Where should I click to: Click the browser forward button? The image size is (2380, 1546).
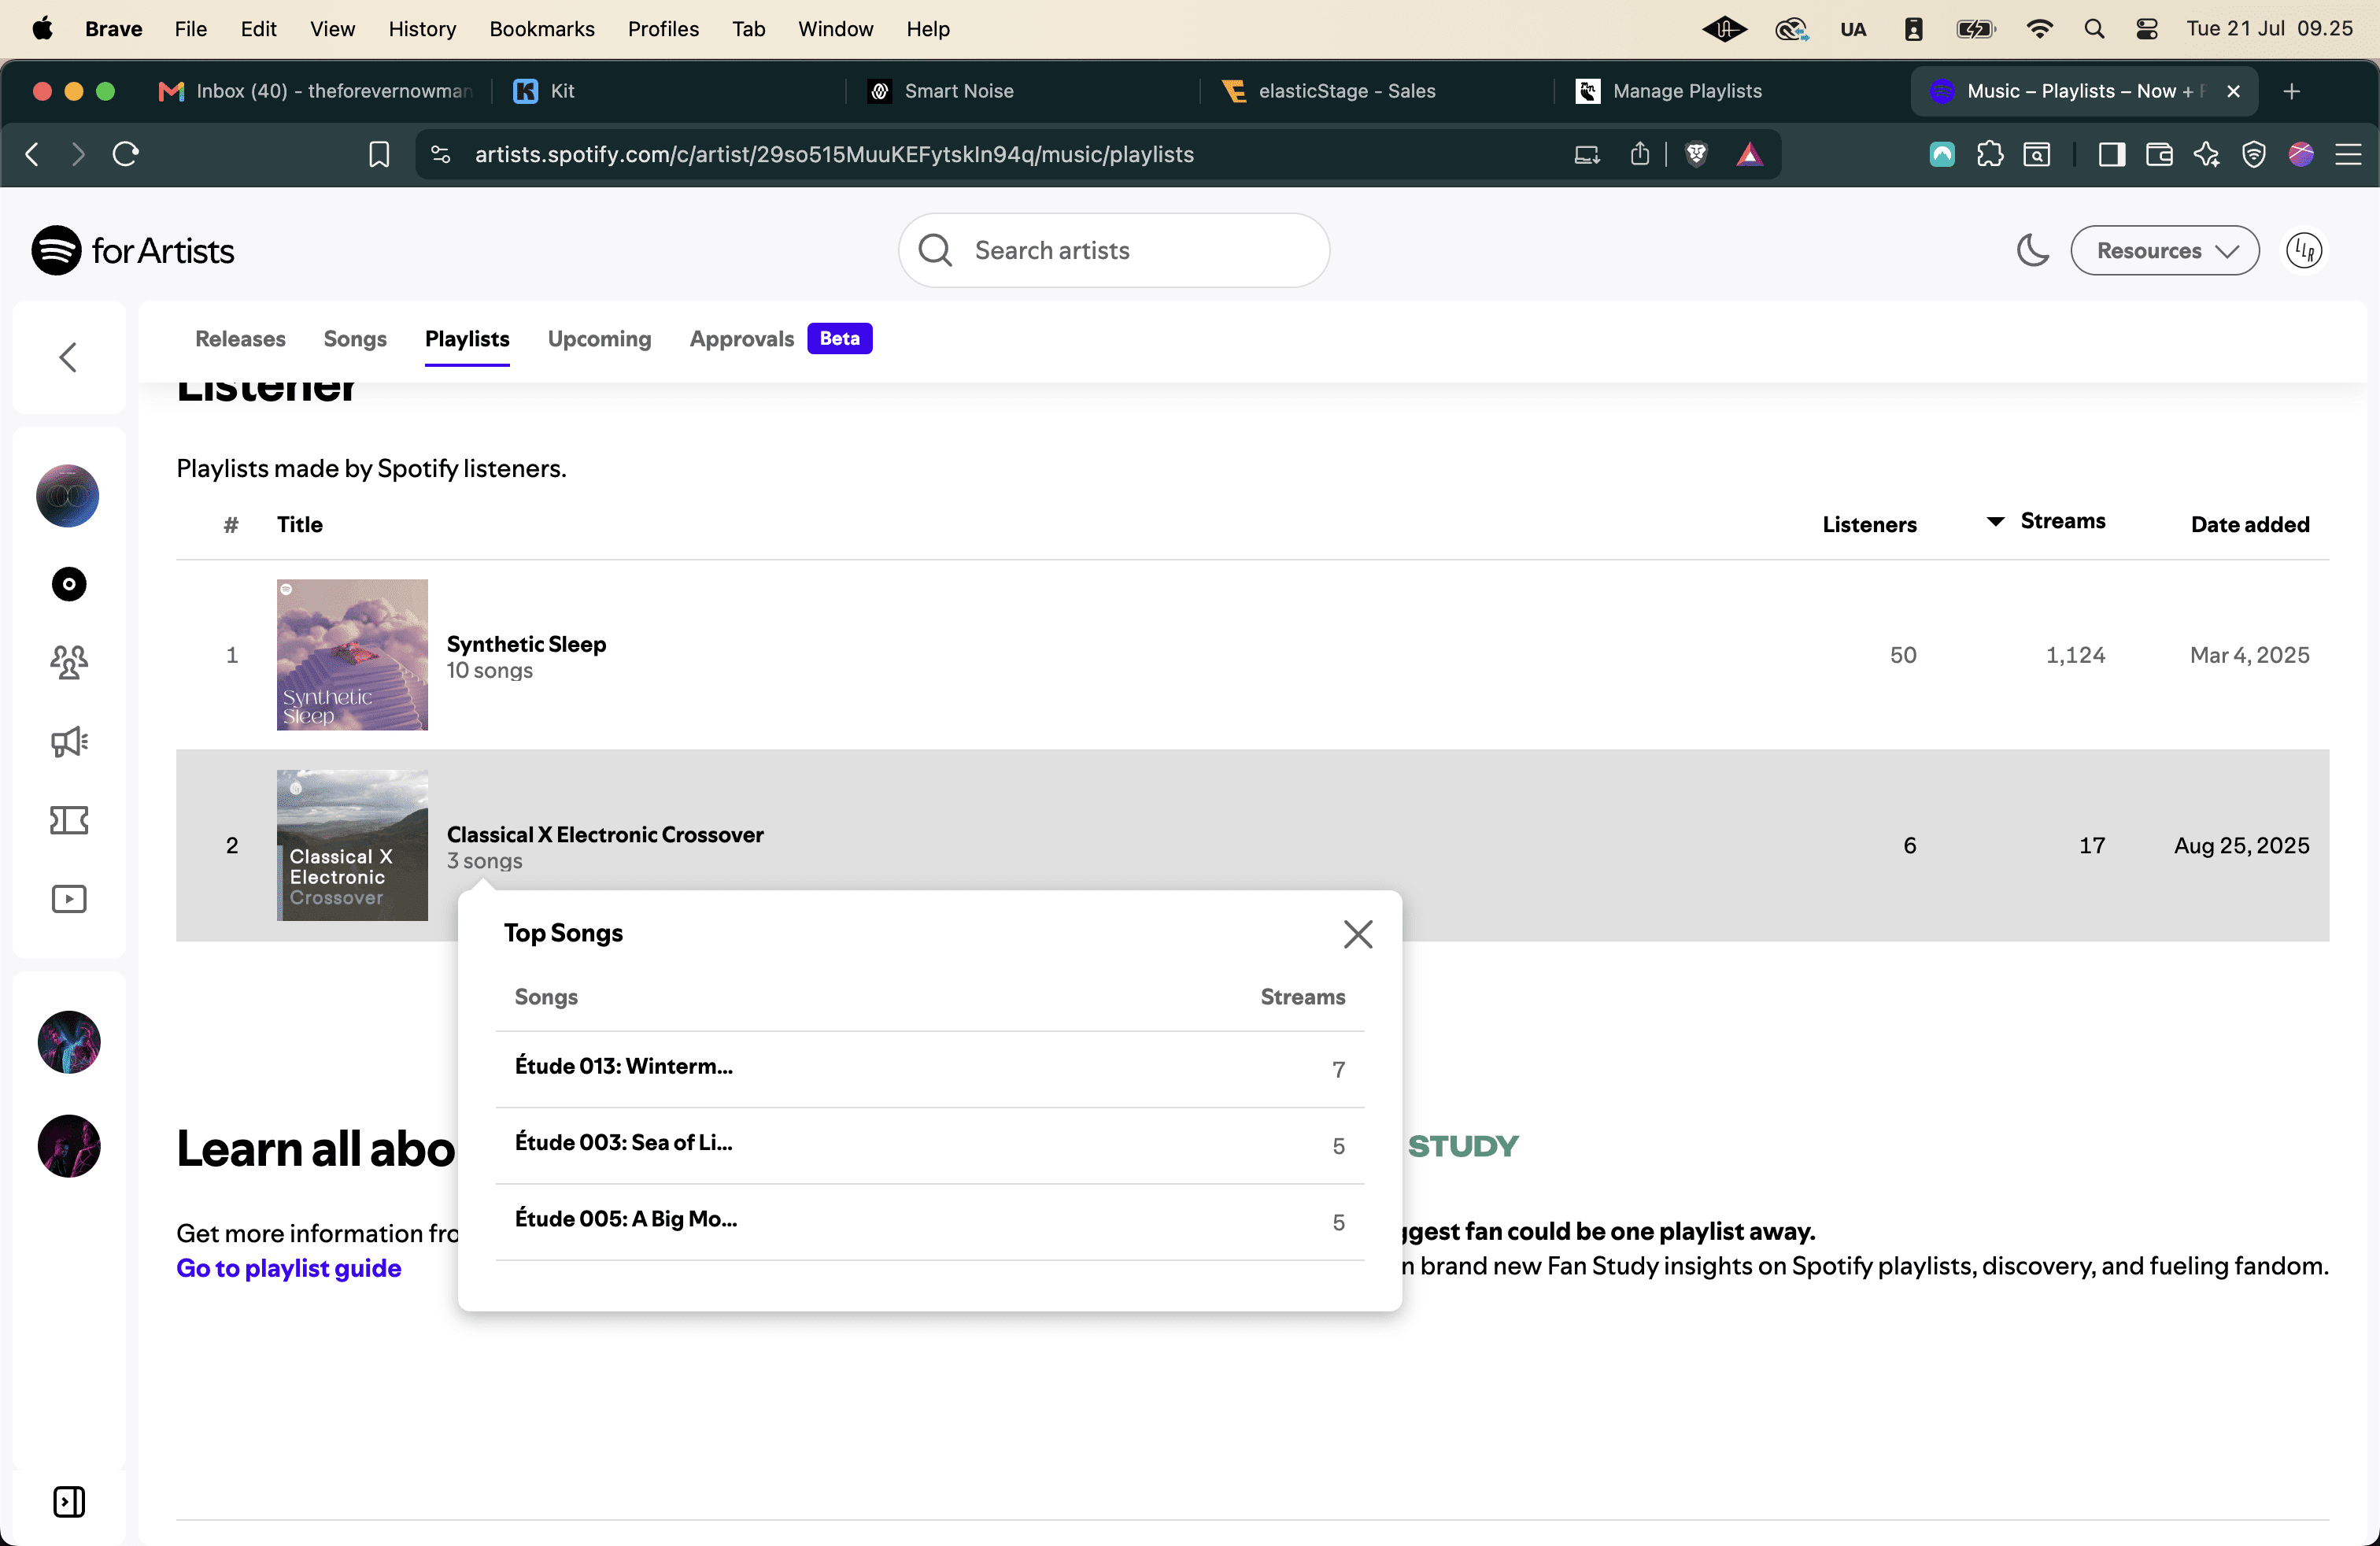point(78,154)
